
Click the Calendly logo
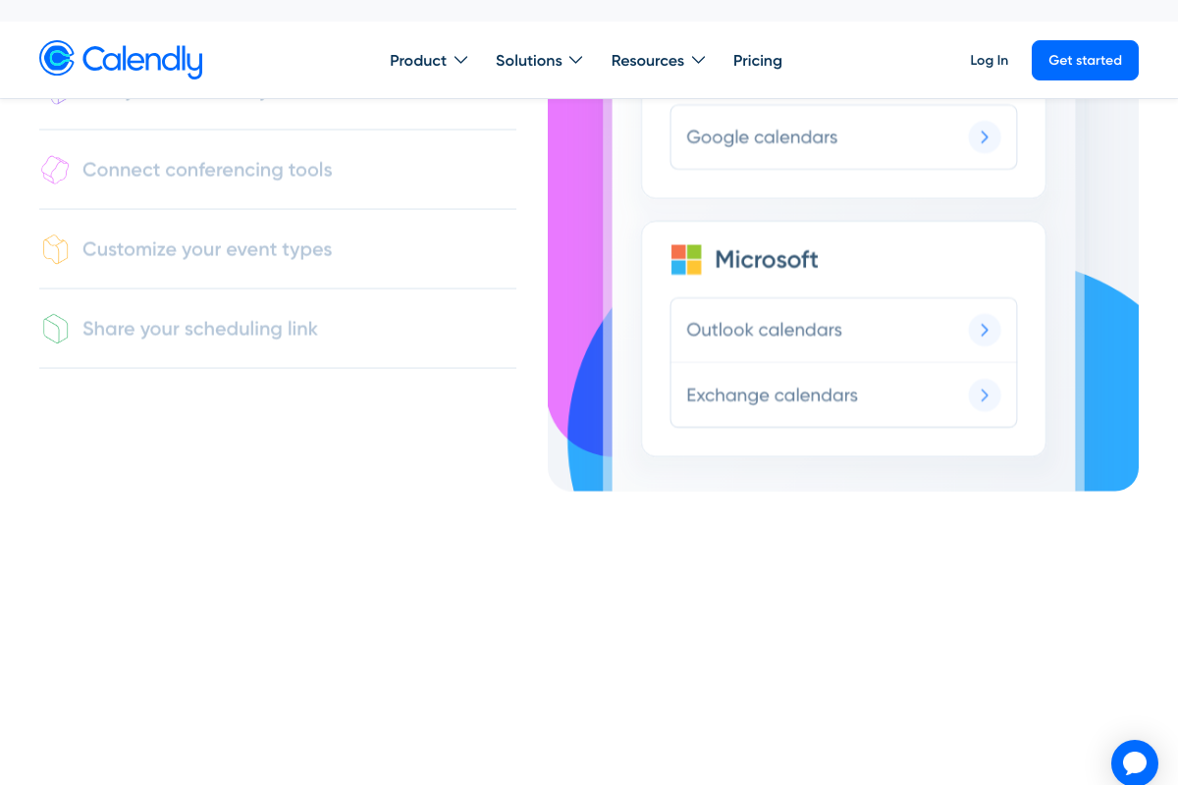[121, 60]
